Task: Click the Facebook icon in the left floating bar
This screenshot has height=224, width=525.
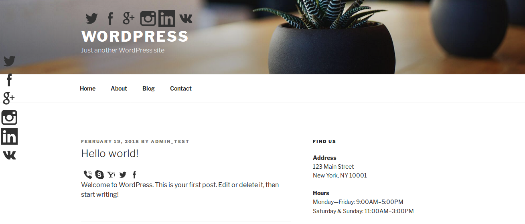Action: coord(9,80)
